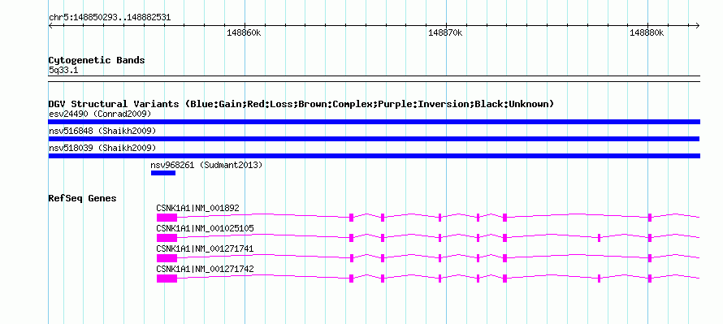Select the blue gain bar under esv24490
Screen dimensions: 723x324
(x=374, y=122)
